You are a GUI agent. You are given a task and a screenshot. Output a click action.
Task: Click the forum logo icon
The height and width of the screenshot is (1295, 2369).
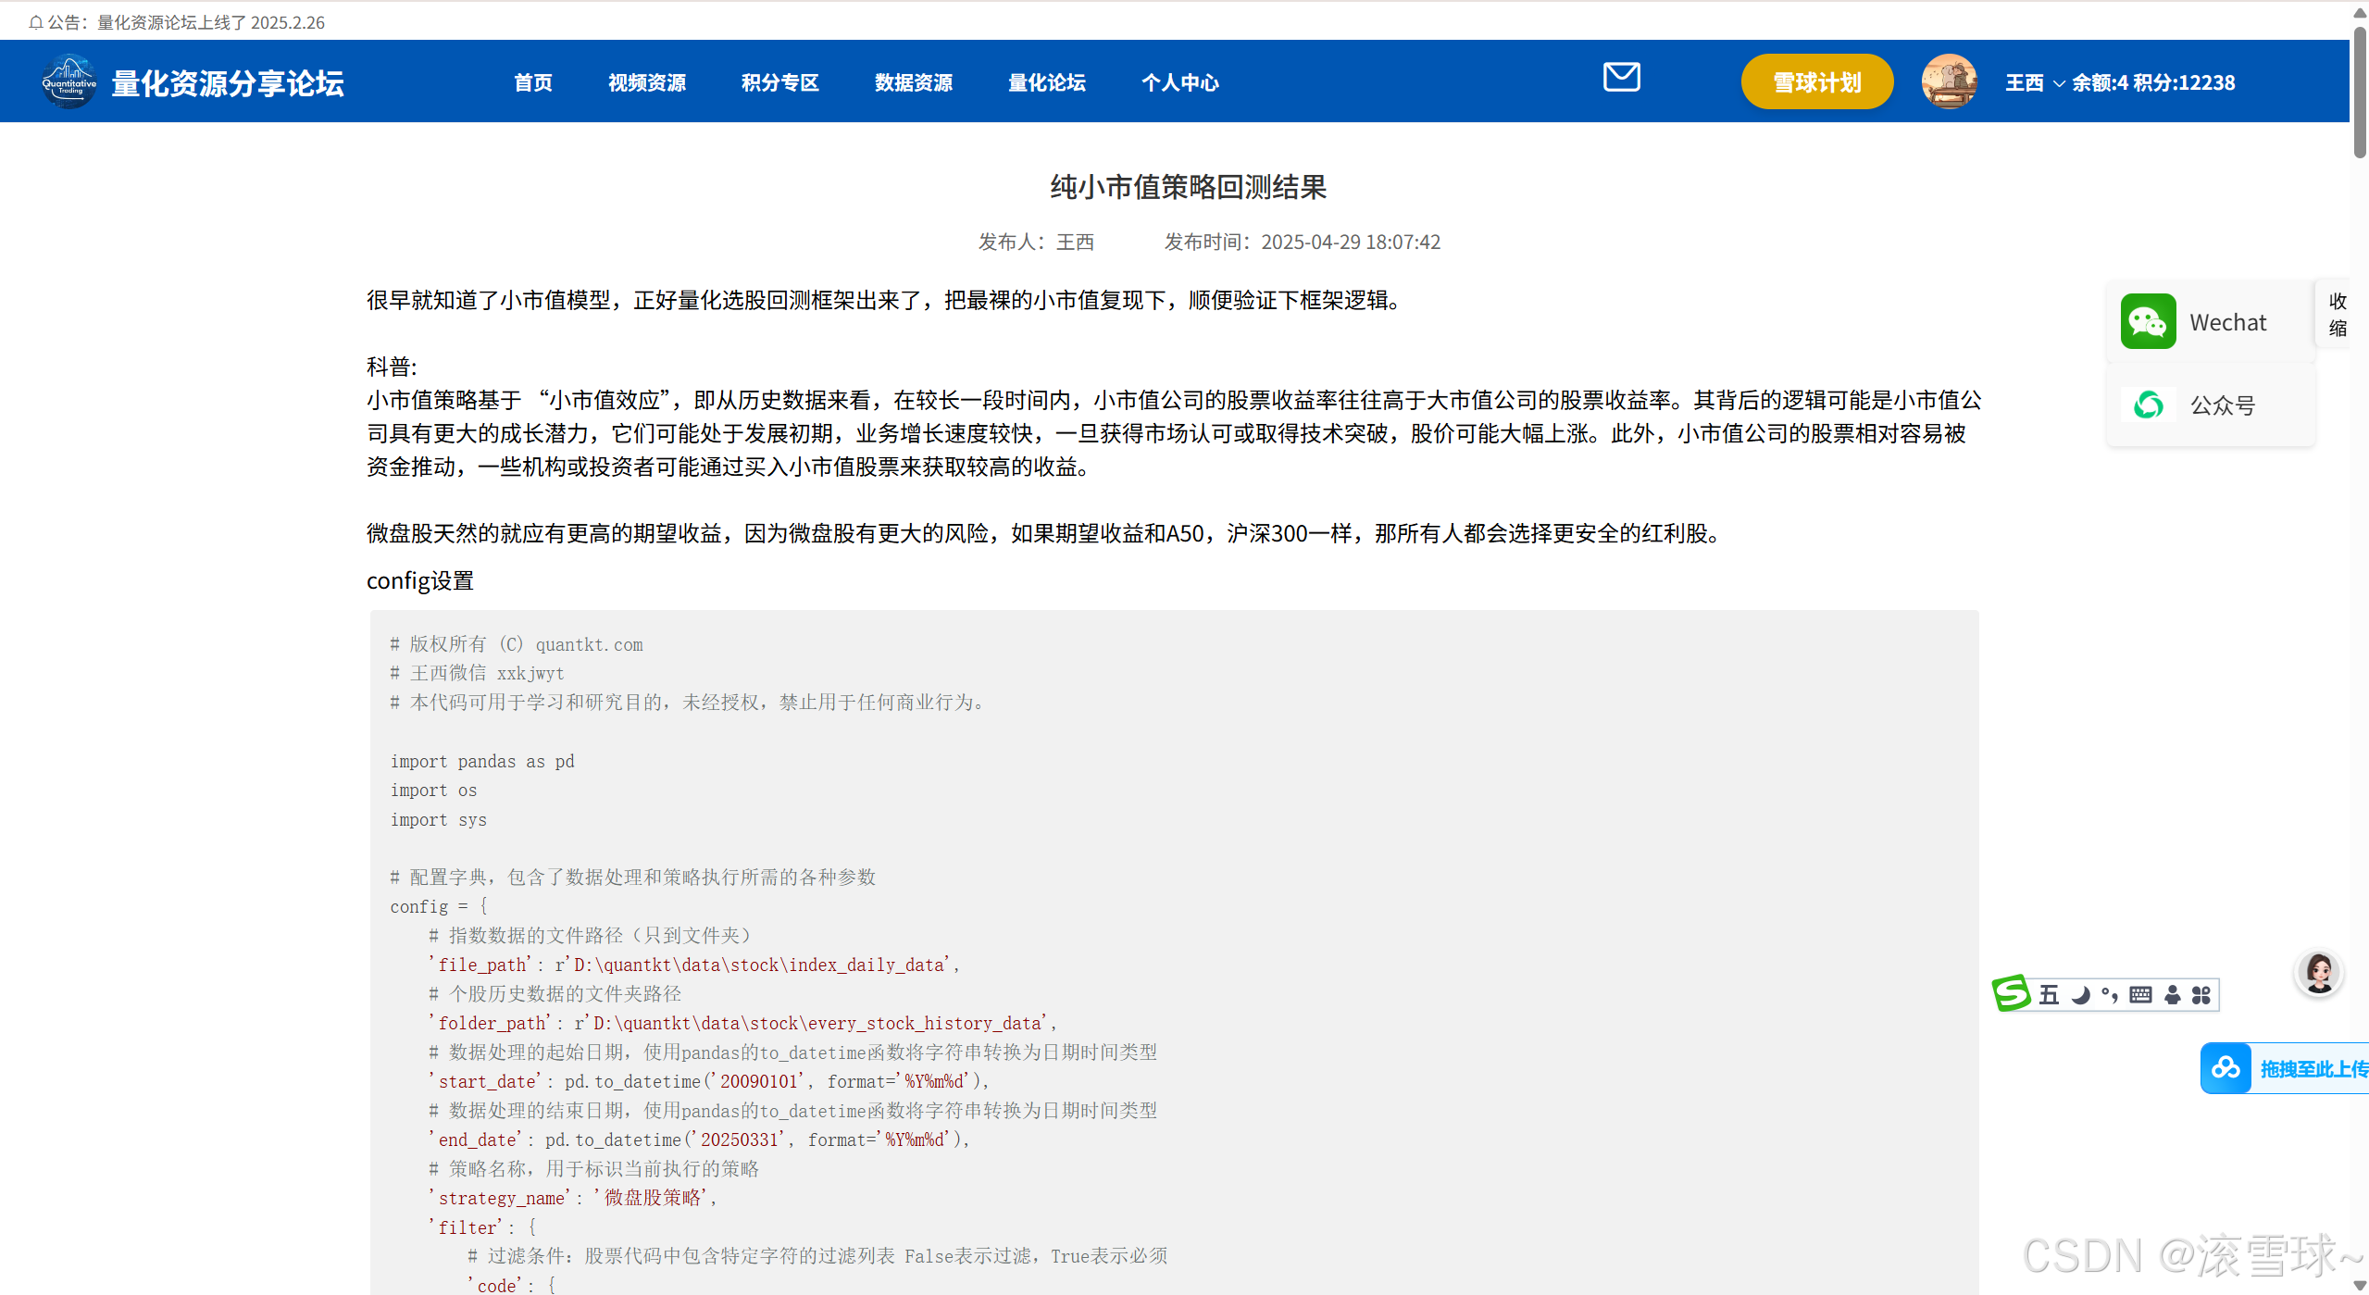pos(69,82)
